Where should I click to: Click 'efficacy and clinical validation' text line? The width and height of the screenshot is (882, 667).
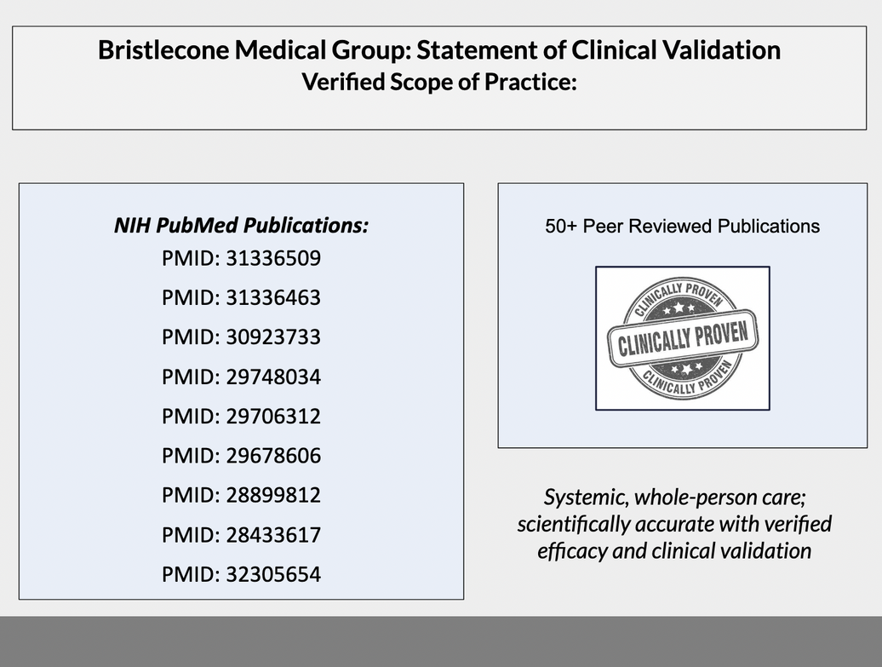tap(674, 550)
